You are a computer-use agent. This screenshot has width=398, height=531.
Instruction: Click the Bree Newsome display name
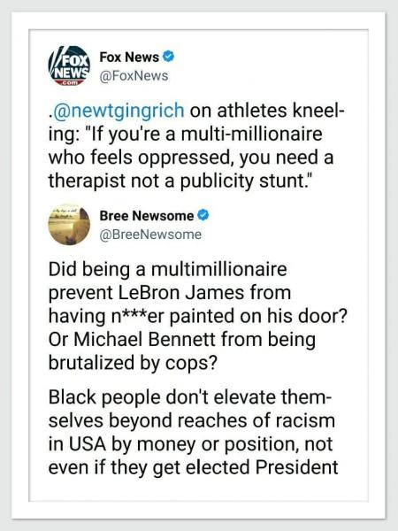[x=147, y=216]
